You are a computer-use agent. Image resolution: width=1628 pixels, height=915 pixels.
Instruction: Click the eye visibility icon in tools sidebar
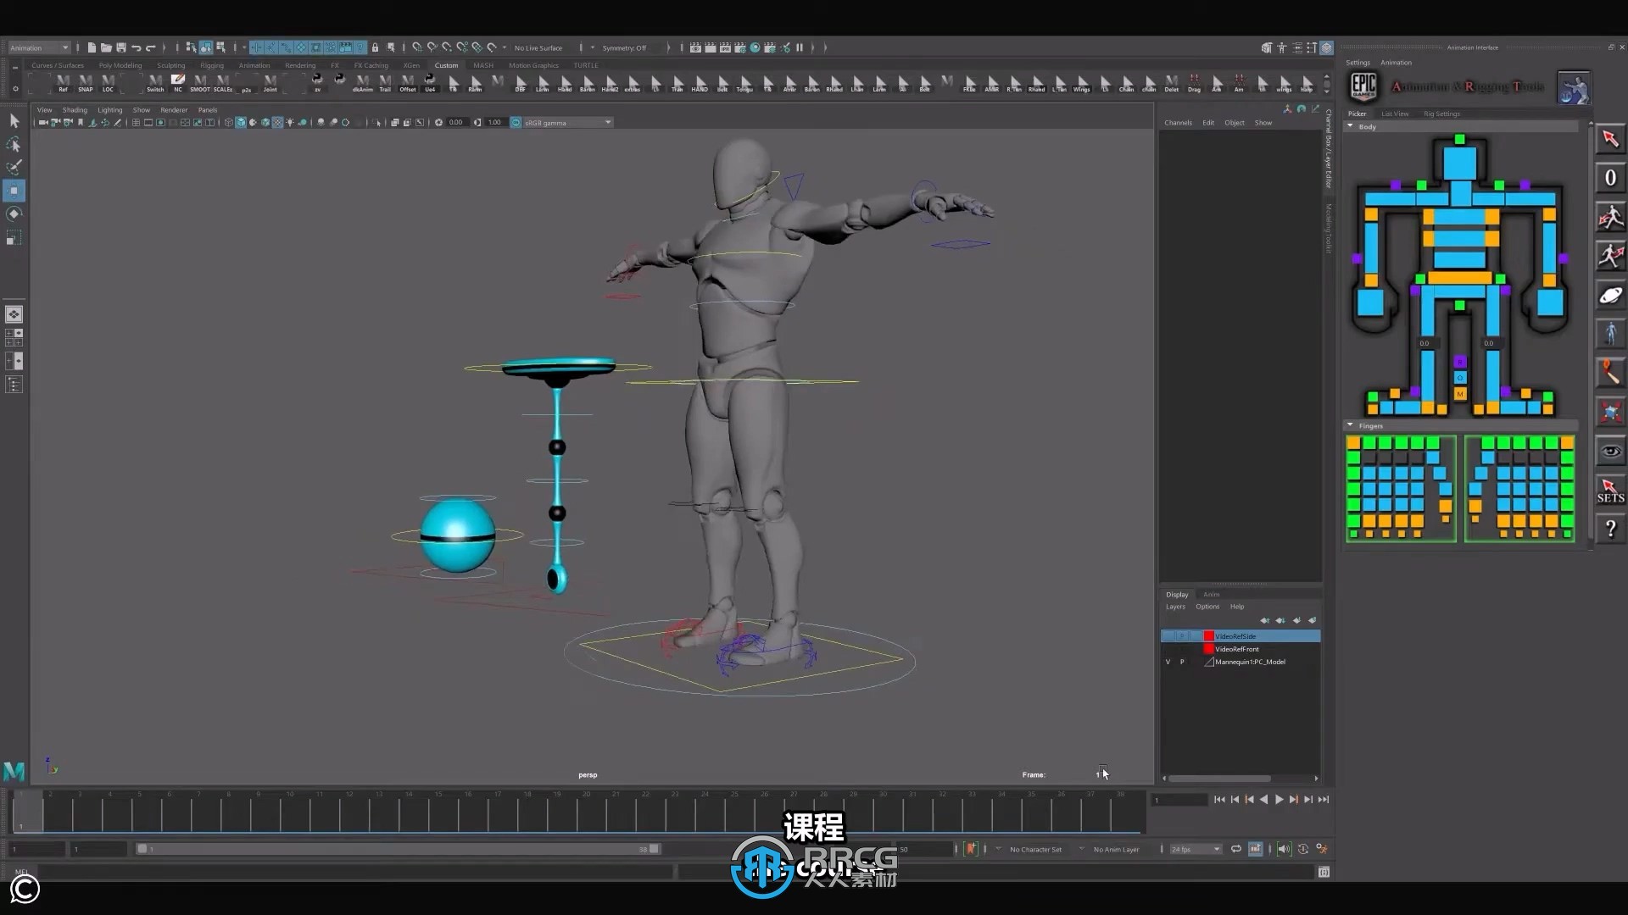pos(1610,451)
